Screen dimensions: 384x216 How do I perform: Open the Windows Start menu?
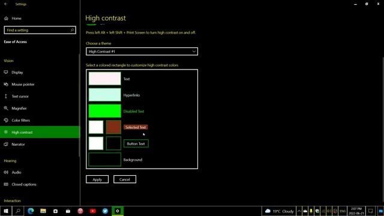click(x=6, y=211)
